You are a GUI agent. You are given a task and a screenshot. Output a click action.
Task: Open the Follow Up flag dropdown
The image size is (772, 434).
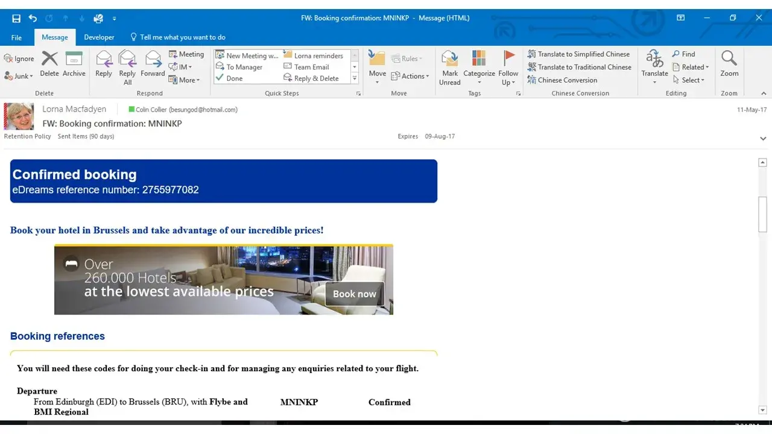[x=508, y=67]
